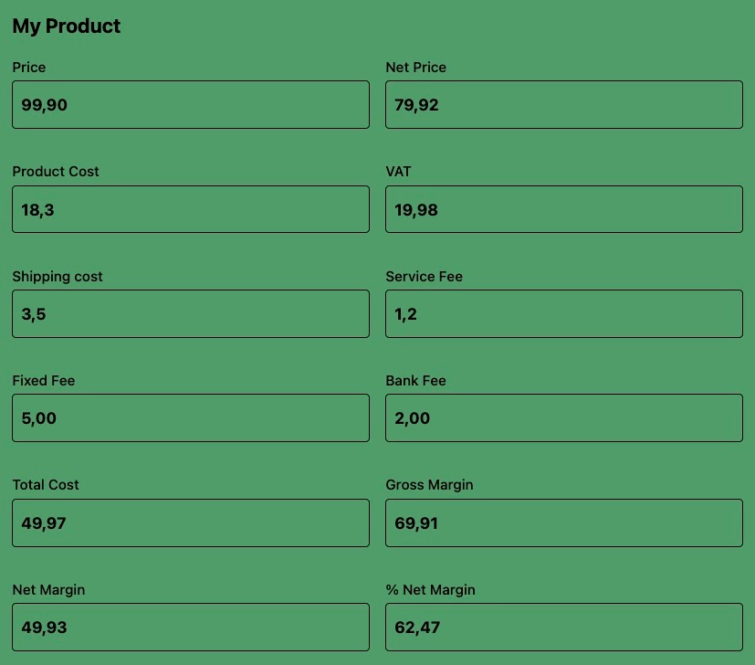The image size is (755, 665).
Task: Focus the % Net Margin field showing 62,47
Action: [x=563, y=627]
